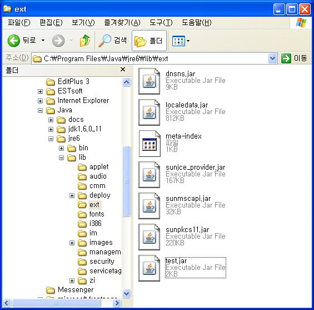The height and width of the screenshot is (310, 314).
Task: Select the security folder in tree
Action: (x=96, y=262)
